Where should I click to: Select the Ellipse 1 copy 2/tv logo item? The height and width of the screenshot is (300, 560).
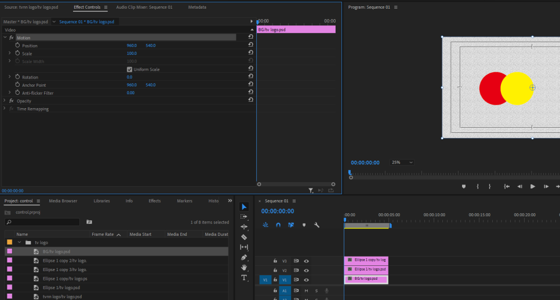pos(65,261)
